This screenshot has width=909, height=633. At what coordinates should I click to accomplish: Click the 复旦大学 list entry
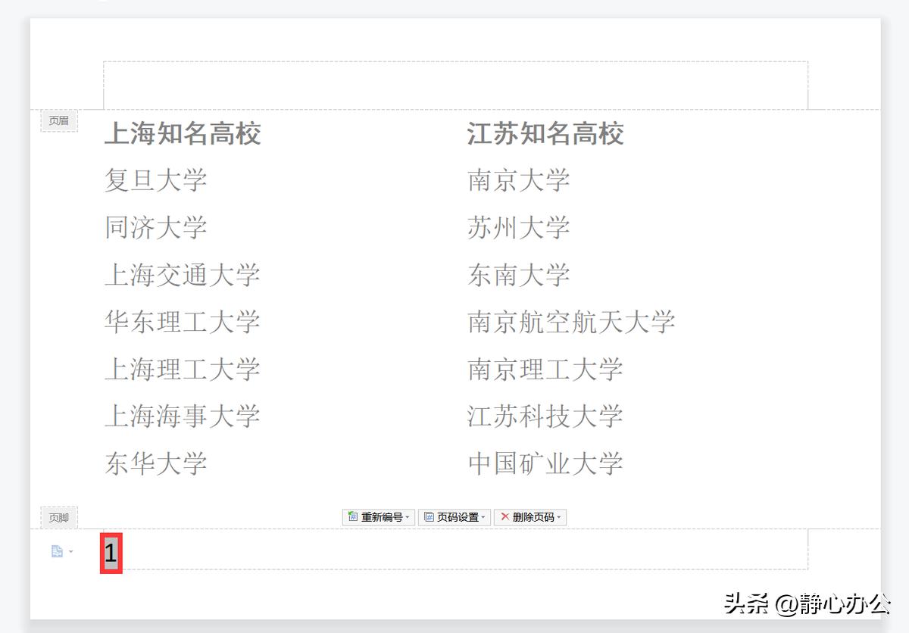tap(155, 181)
